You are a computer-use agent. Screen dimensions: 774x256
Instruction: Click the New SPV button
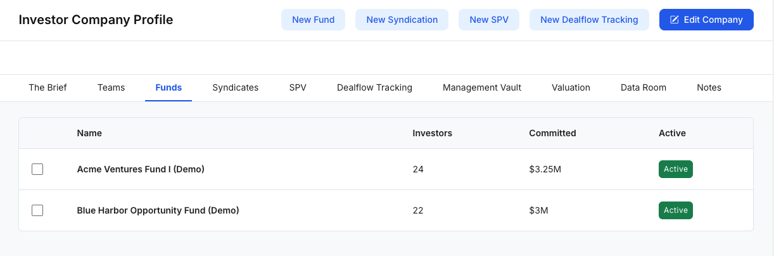pyautogui.click(x=488, y=20)
